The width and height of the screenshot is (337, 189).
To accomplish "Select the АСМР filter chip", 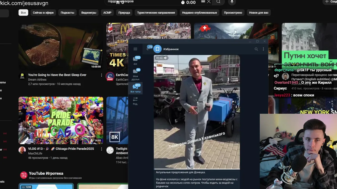I will [107, 13].
